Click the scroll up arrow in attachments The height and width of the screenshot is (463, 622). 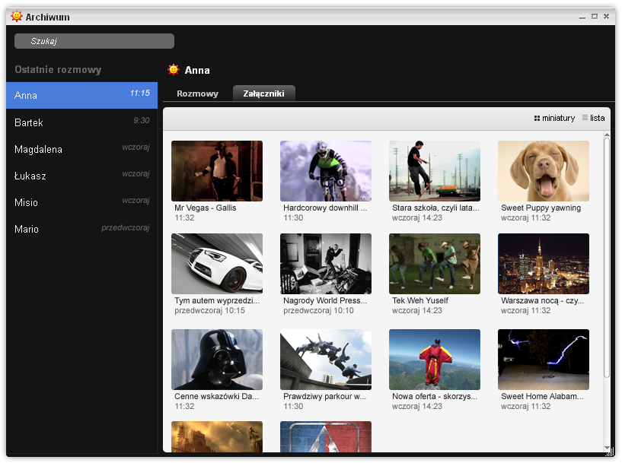(607, 135)
